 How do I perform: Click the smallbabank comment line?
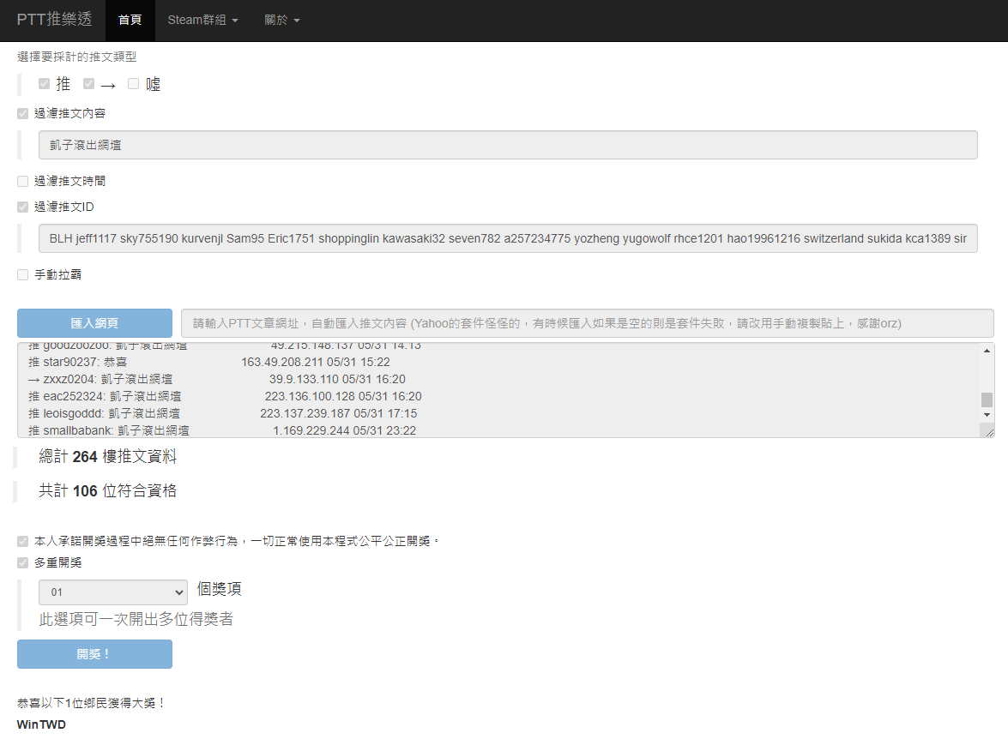pos(222,430)
